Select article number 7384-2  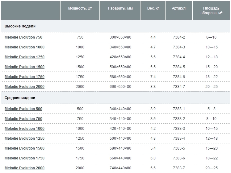pos(179,37)
